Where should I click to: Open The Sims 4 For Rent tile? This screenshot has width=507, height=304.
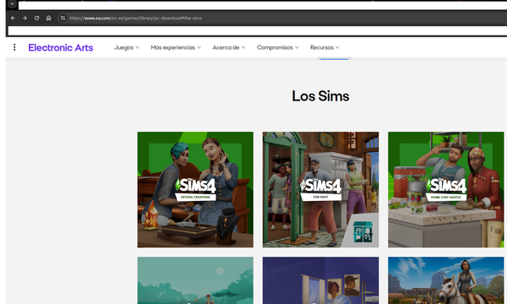pyautogui.click(x=320, y=190)
